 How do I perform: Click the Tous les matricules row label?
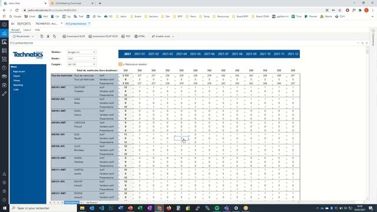point(62,75)
